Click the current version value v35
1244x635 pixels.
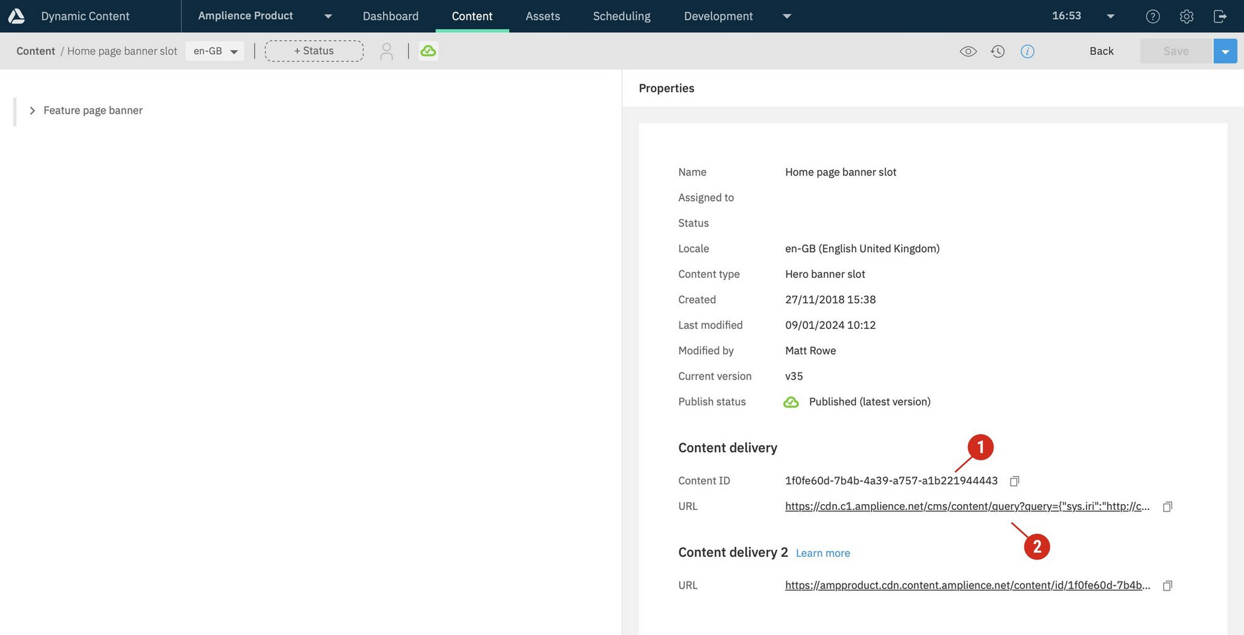click(794, 376)
